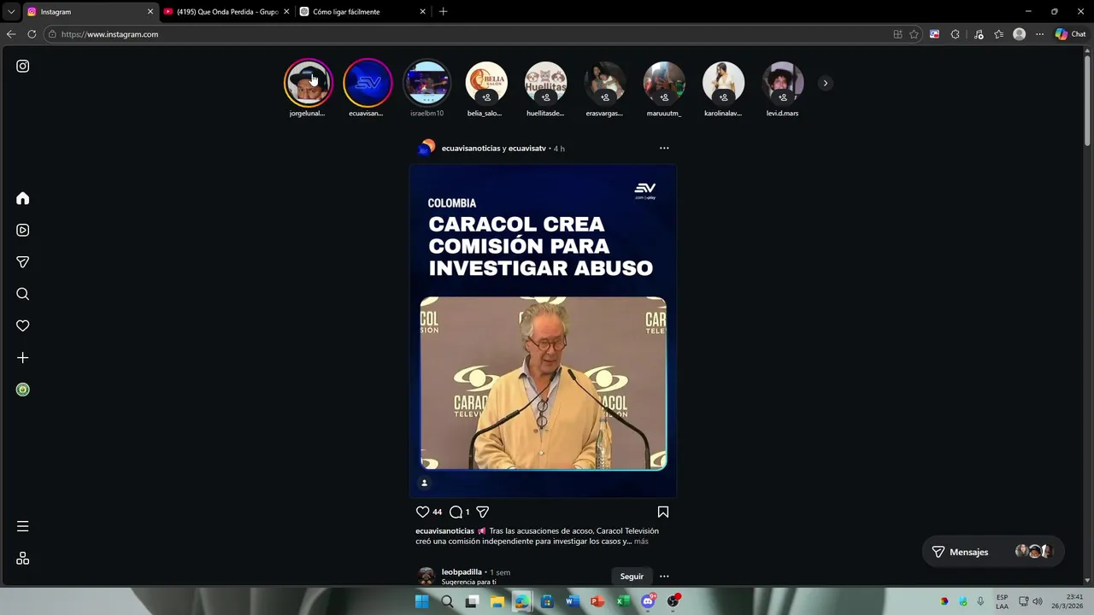This screenshot has width=1094, height=615.
Task: Open the Search magnifier in the sidebar
Action: 23,294
